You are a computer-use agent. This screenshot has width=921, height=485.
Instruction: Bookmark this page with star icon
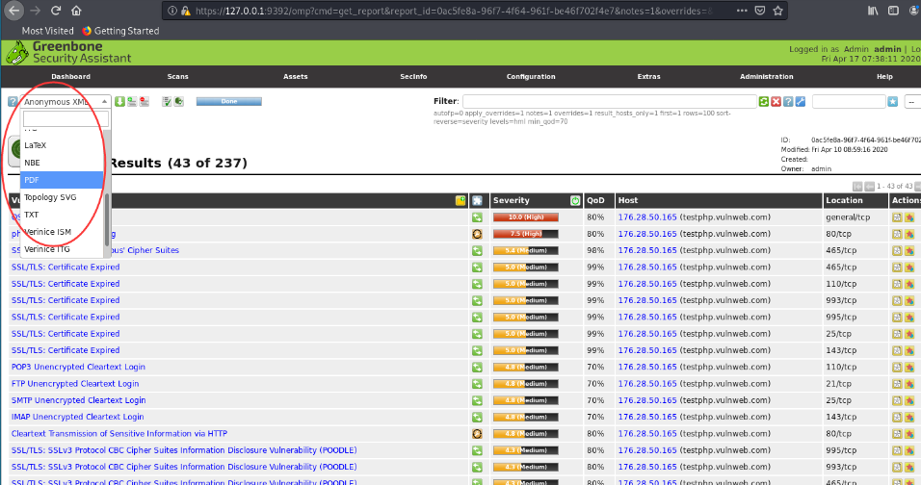pos(778,11)
